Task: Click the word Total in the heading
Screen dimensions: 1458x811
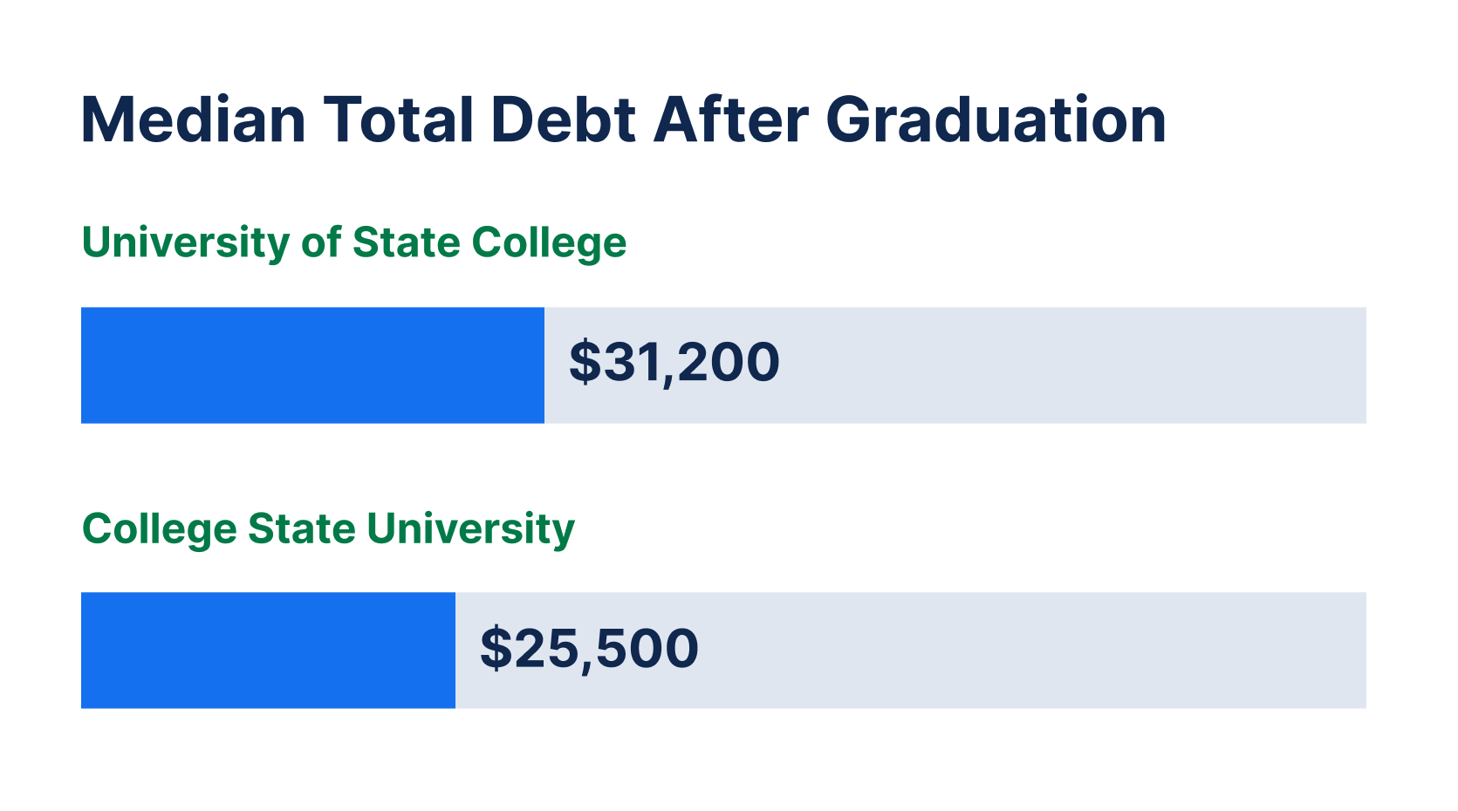Action: [399, 120]
